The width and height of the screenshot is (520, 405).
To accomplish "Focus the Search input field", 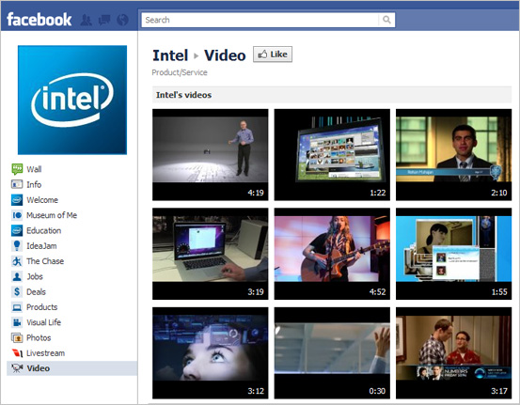I will [260, 20].
